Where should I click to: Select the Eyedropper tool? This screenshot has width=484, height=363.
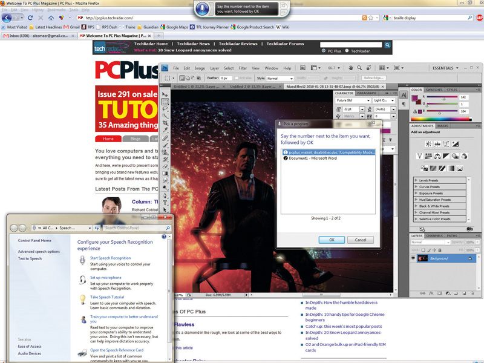(x=165, y=130)
